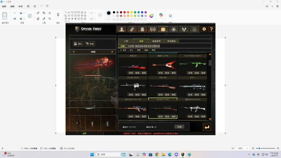Select the rectangle selection tool

[x=5, y=15]
